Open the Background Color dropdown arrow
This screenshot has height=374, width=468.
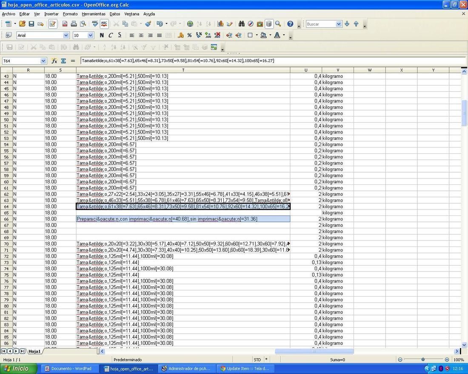pyautogui.click(x=270, y=35)
